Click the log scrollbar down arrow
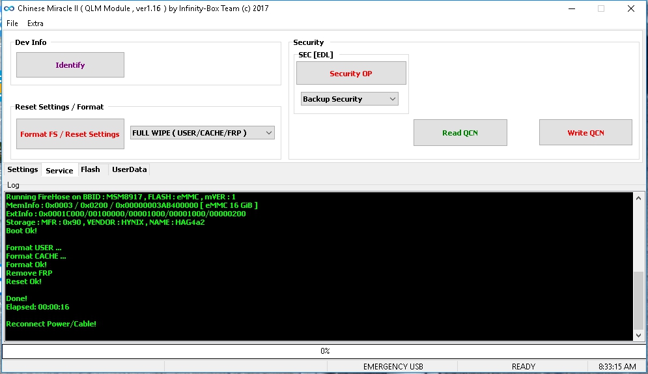The width and height of the screenshot is (648, 374). (638, 336)
